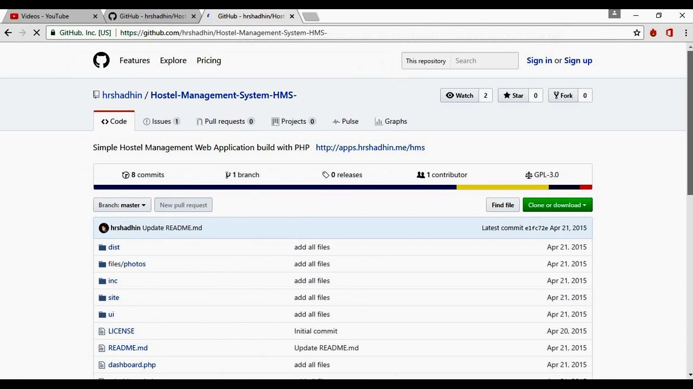Switch to the Projects tab
The image size is (693, 389).
click(294, 122)
